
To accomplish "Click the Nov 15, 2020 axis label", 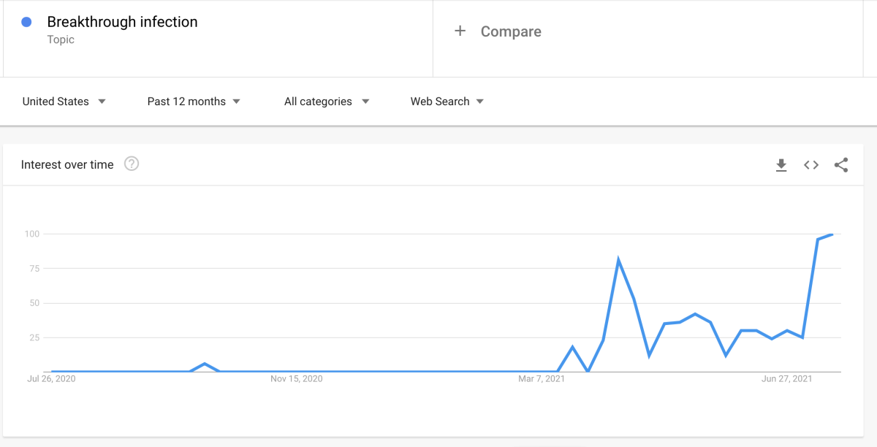I will pos(296,378).
